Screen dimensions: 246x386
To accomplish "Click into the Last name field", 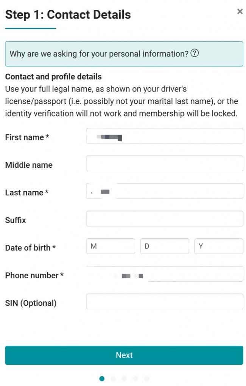I will pos(165,191).
